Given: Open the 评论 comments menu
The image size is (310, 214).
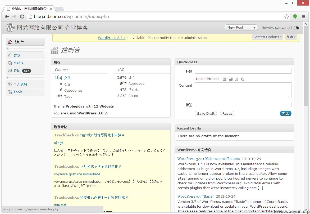Looking at the screenshot, I should click(25, 71).
